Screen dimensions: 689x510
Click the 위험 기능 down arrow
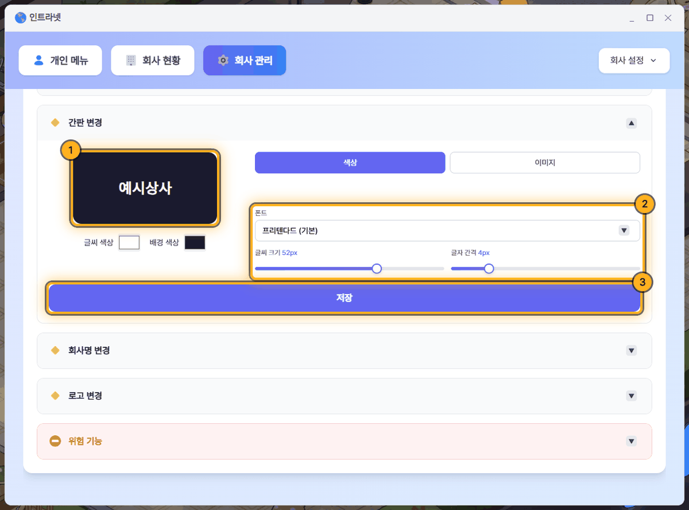pos(632,441)
